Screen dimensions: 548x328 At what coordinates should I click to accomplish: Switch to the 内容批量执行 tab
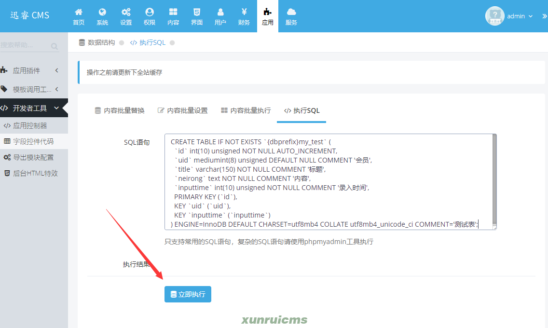pos(246,111)
